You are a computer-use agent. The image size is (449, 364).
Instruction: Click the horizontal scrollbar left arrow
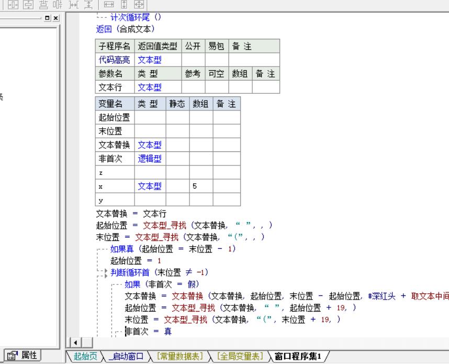75,343
